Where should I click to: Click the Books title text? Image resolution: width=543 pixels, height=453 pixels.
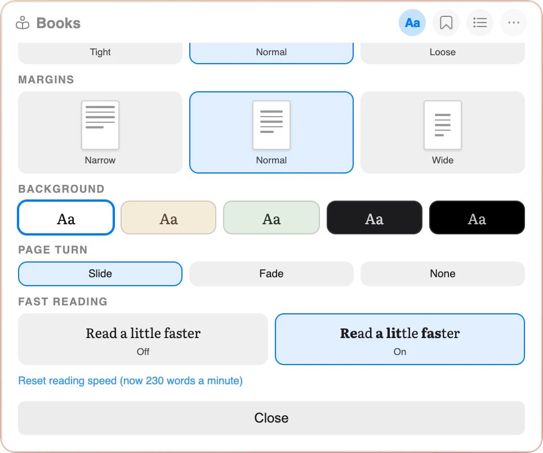point(59,23)
